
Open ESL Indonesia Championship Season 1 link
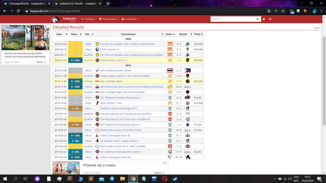[x=121, y=152]
